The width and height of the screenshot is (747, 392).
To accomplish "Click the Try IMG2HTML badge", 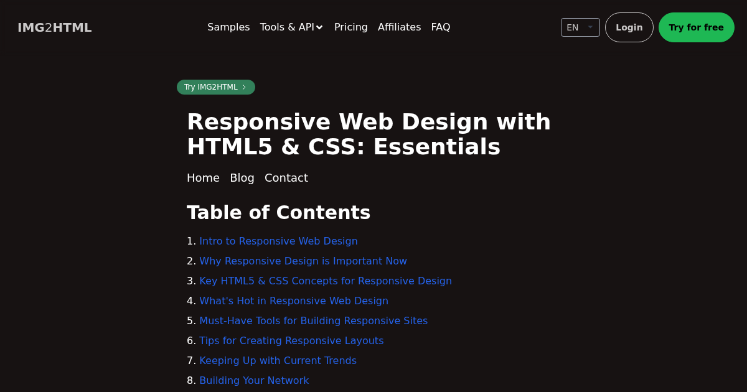I will pyautogui.click(x=215, y=87).
